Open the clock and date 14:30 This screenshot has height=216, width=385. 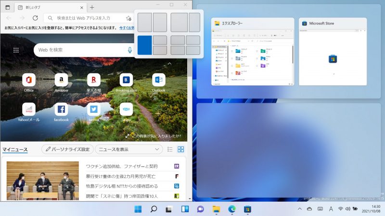pos(371,209)
